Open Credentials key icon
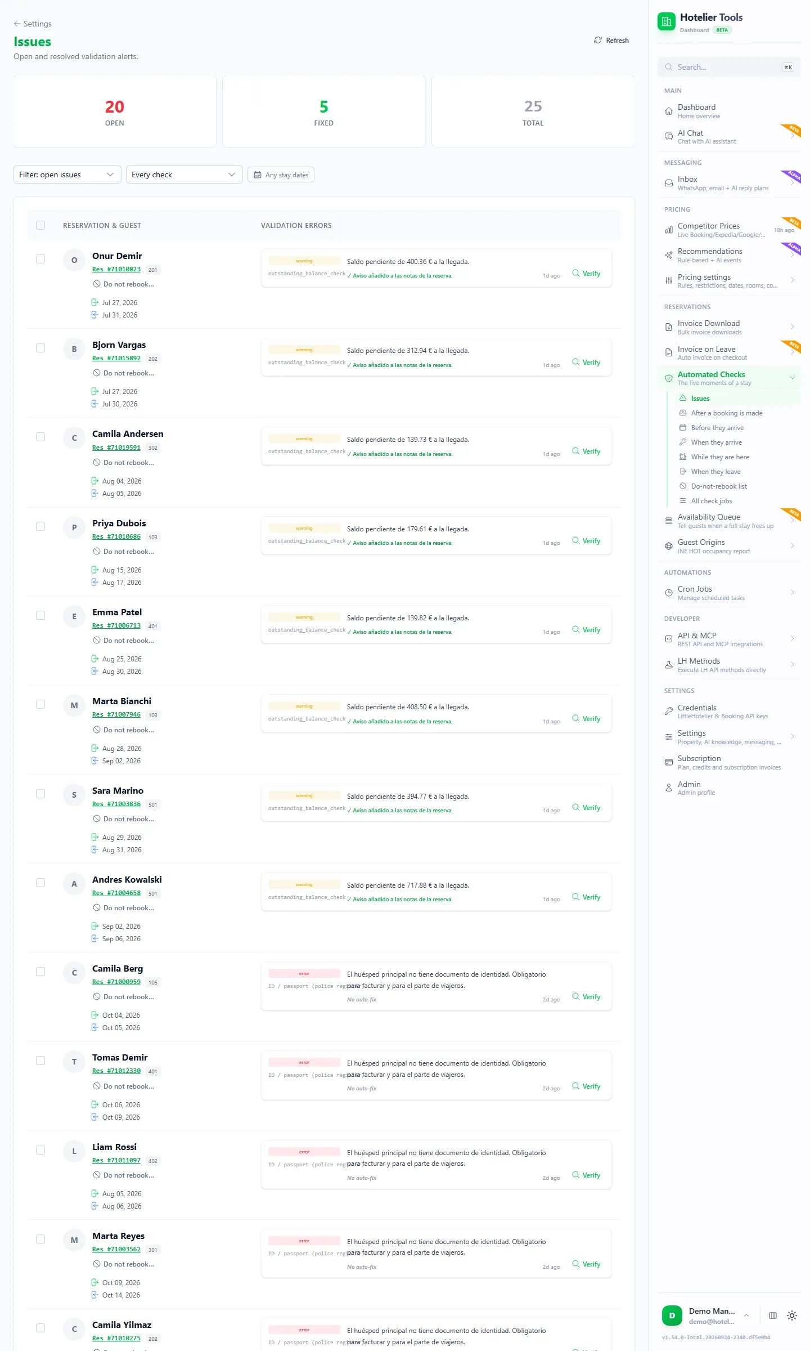This screenshot has height=1351, width=810. pyautogui.click(x=669, y=712)
